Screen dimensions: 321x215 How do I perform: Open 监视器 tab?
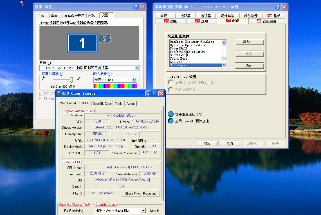point(206,16)
